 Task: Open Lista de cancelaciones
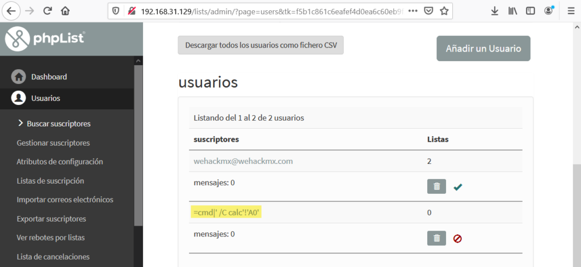pos(53,257)
